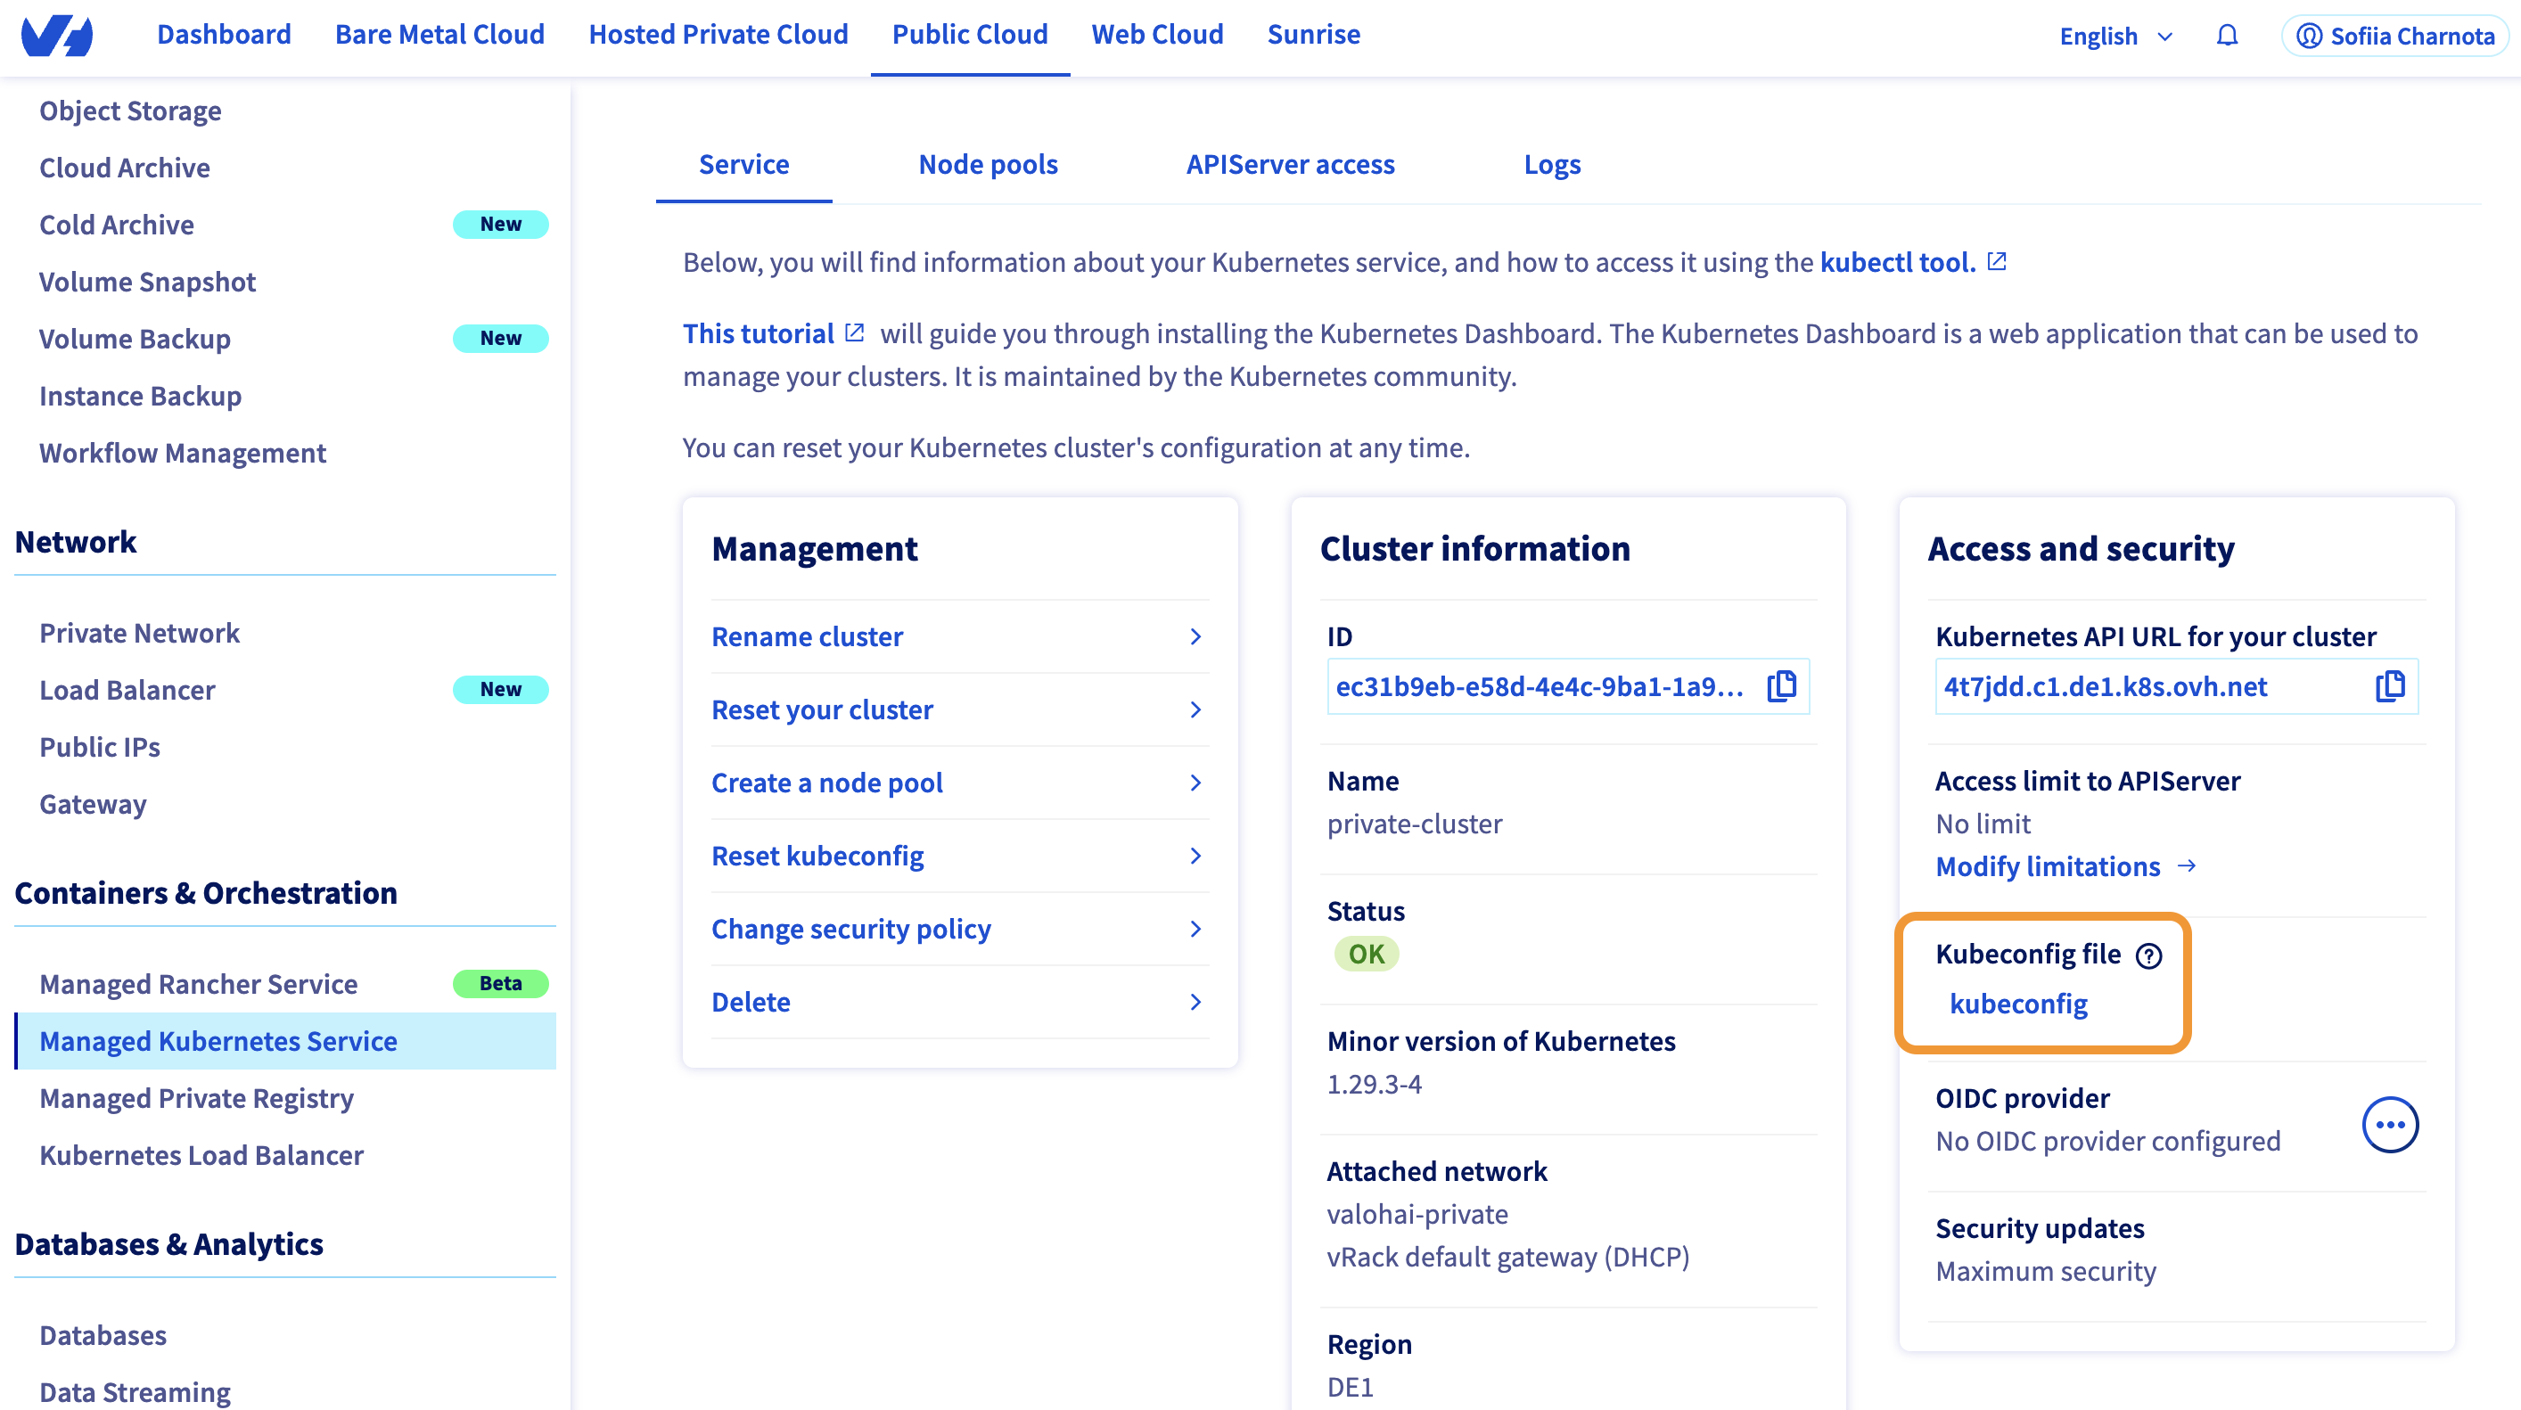This screenshot has width=2521, height=1410.
Task: Open Managed Rancher Service
Action: pos(198,984)
